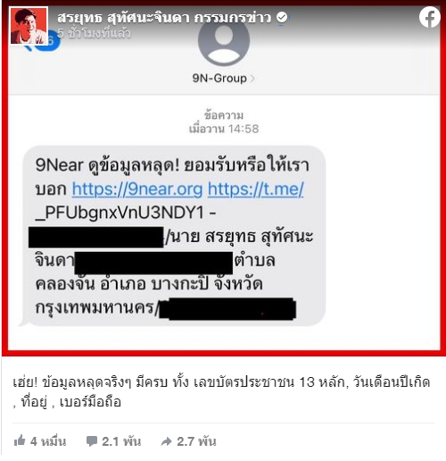446x461 pixels.
Task: Click the verified checkmark badge
Action: (x=282, y=17)
